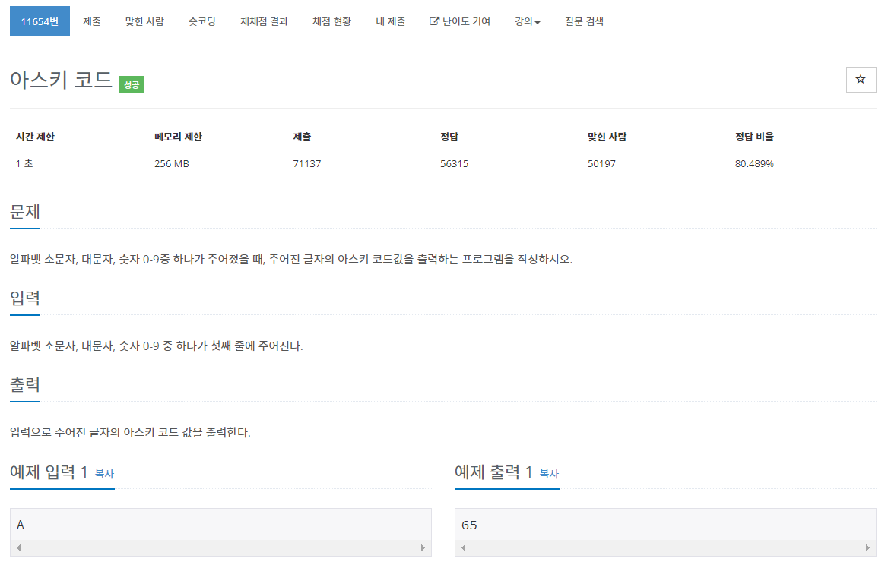
Task: Open 질문 검색 tab
Action: tap(584, 21)
